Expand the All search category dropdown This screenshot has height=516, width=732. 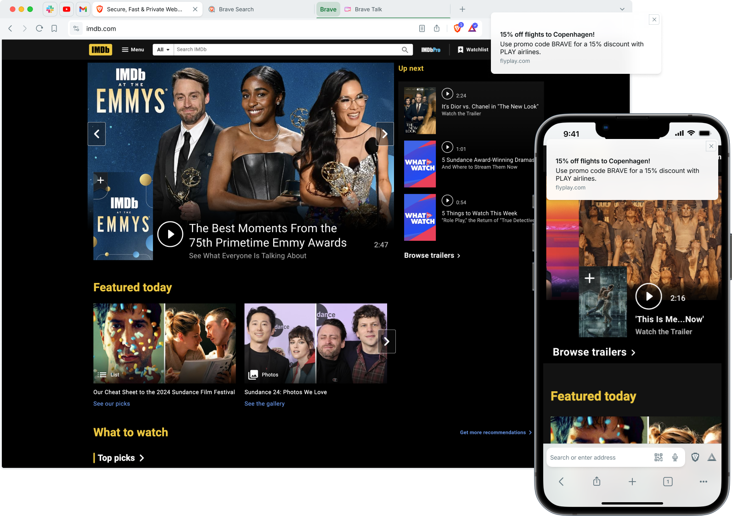click(163, 50)
